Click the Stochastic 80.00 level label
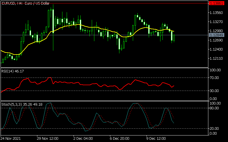 click(x=214, y=108)
